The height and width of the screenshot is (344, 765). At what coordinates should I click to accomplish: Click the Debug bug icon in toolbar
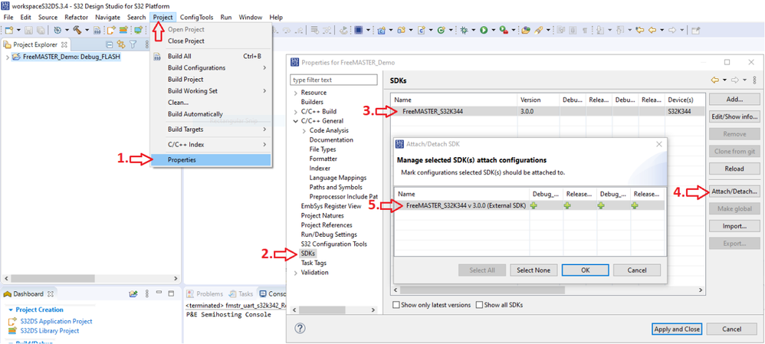tap(464, 30)
